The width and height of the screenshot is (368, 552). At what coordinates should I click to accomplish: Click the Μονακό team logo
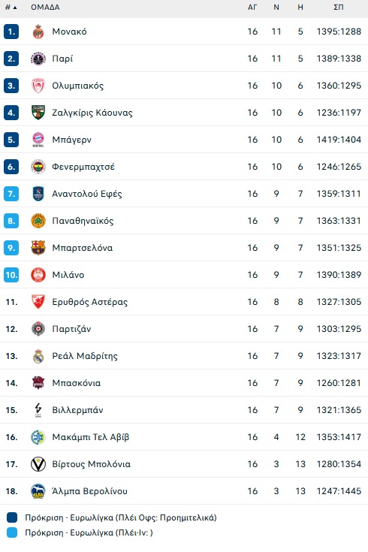tap(38, 32)
